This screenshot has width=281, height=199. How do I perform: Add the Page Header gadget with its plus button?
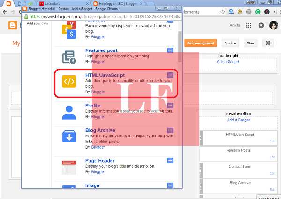170,161
